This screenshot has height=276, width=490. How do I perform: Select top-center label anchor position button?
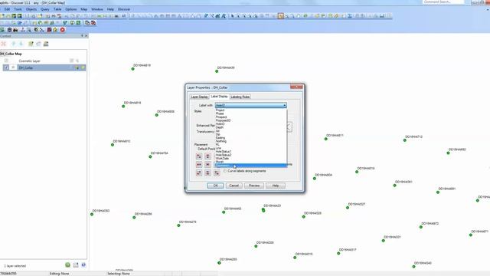[207, 156]
